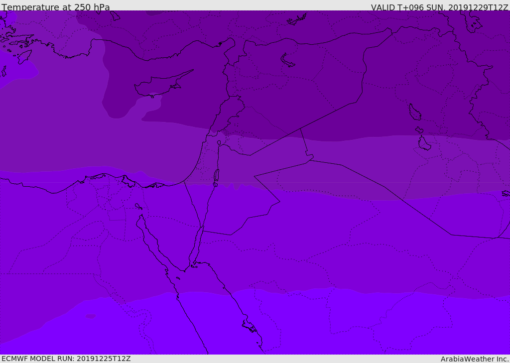Click the 'VALID T+096 SUN. 20191229T12Z' label
This screenshot has height=363, width=510.
point(439,7)
